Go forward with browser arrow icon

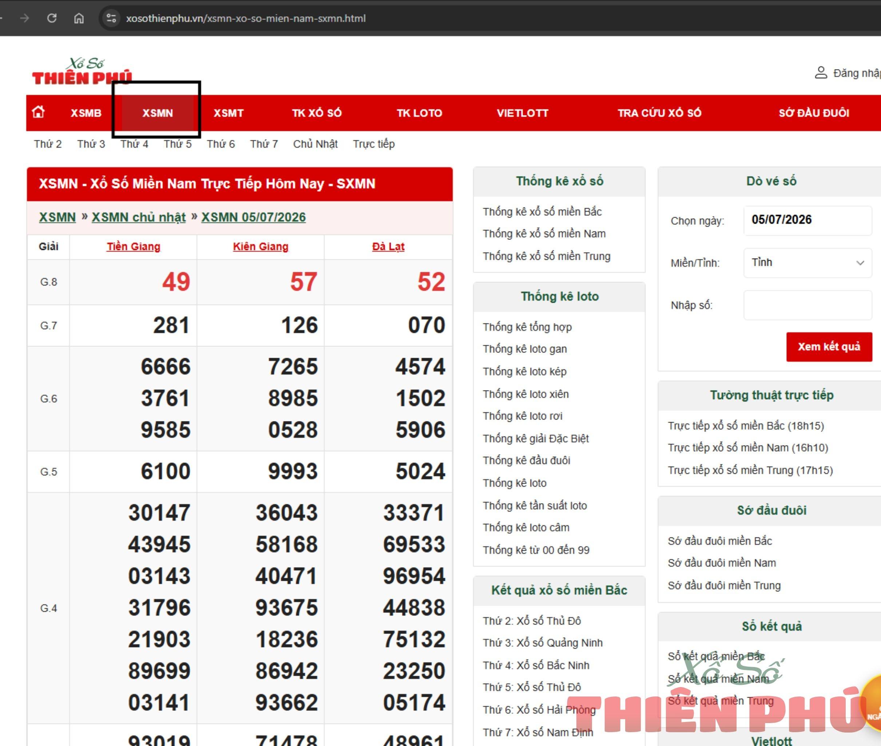(x=24, y=18)
